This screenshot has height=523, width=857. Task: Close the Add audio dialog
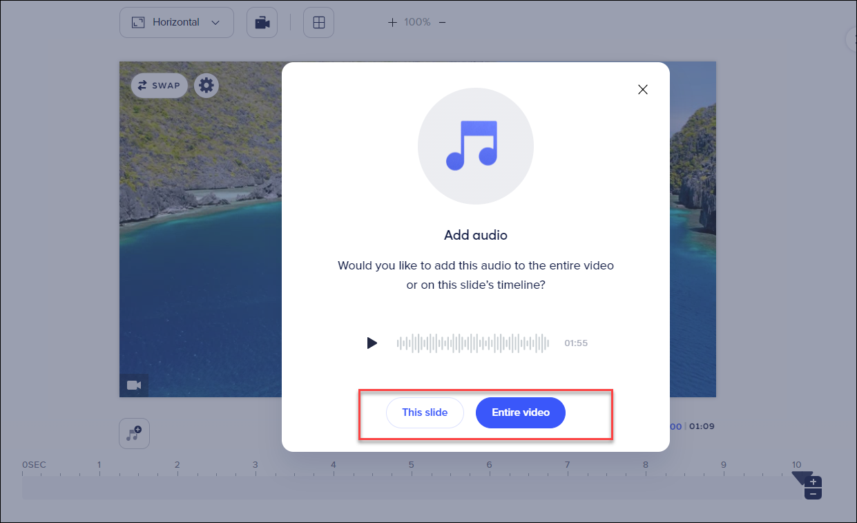click(x=643, y=89)
